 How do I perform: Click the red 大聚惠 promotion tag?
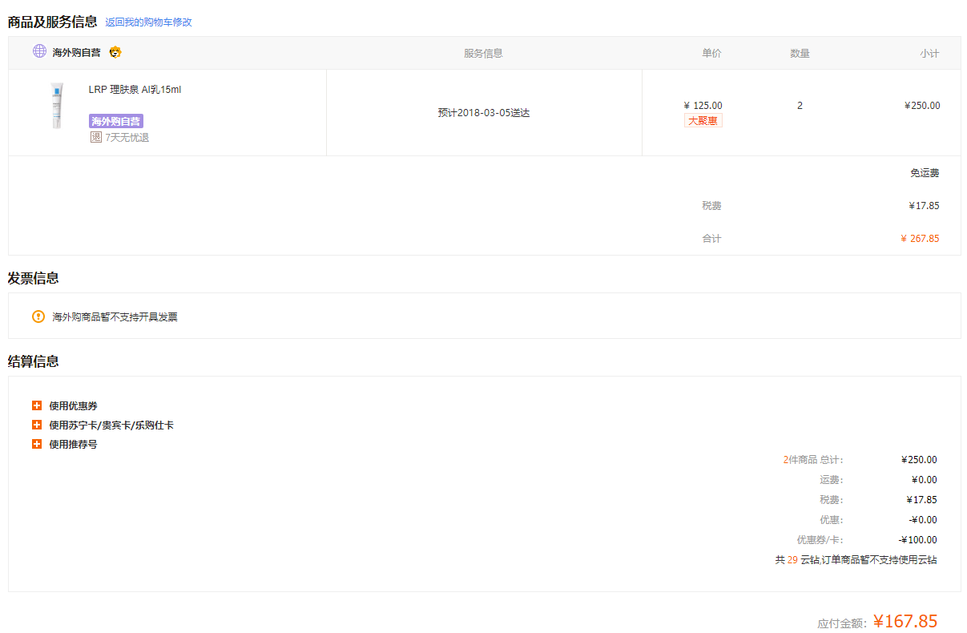pyautogui.click(x=703, y=121)
